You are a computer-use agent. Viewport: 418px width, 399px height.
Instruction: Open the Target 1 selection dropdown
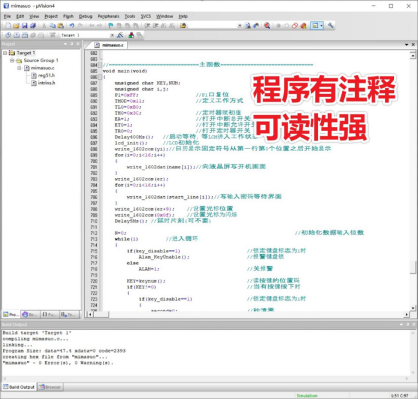[x=112, y=35]
